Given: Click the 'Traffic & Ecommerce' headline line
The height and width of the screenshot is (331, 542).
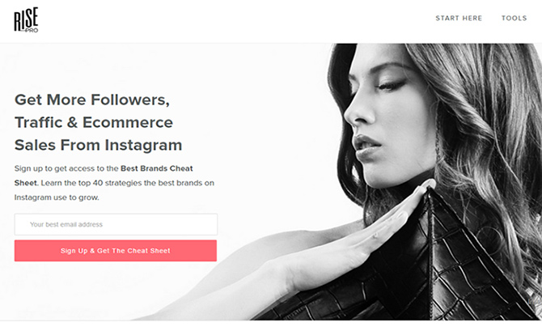Looking at the screenshot, I should (94, 122).
